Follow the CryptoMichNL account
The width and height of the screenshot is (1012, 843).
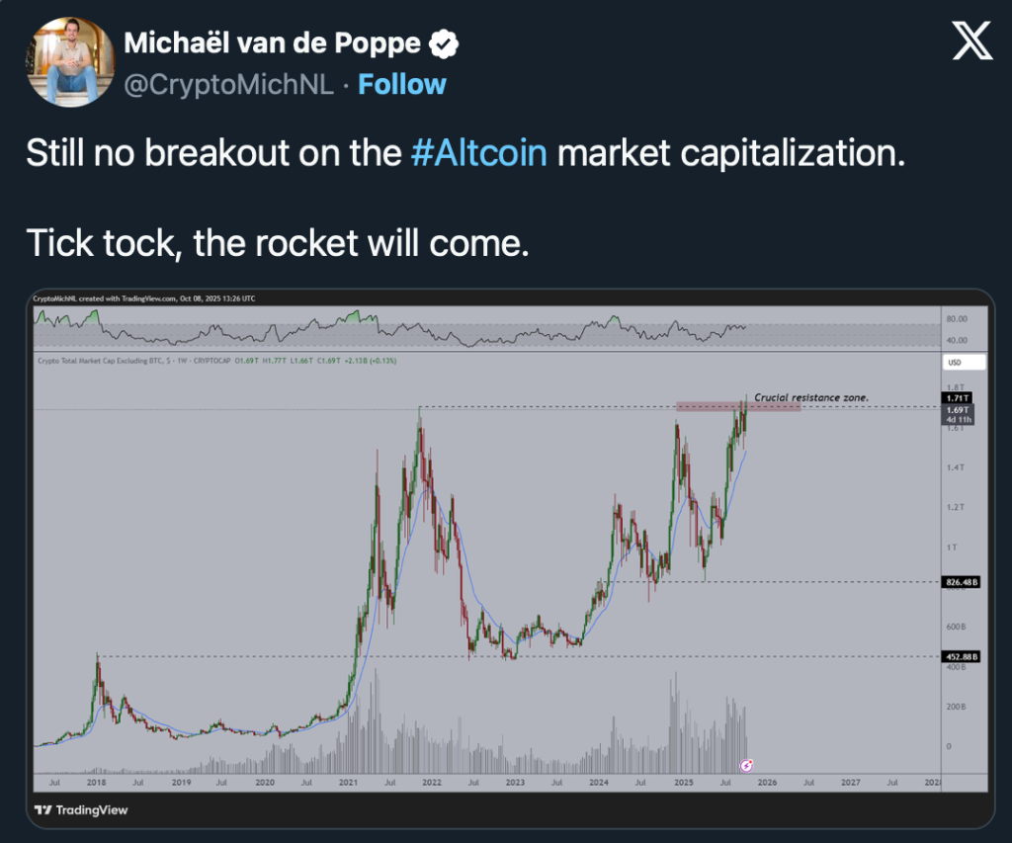tap(402, 84)
